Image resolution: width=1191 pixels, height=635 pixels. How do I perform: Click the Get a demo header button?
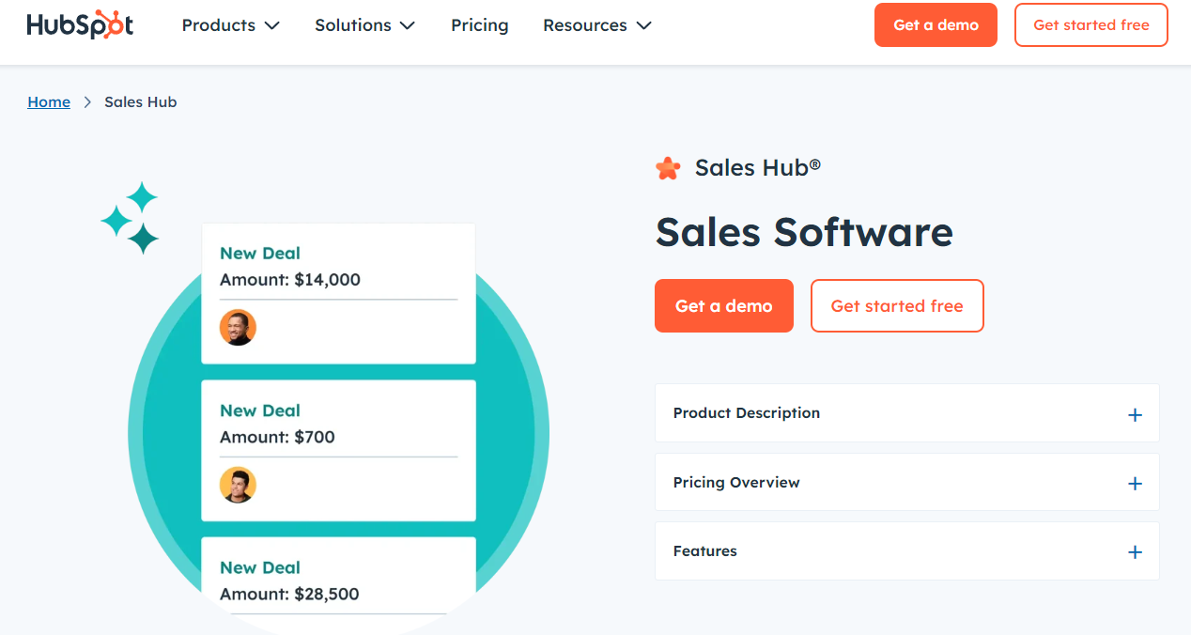pos(936,24)
